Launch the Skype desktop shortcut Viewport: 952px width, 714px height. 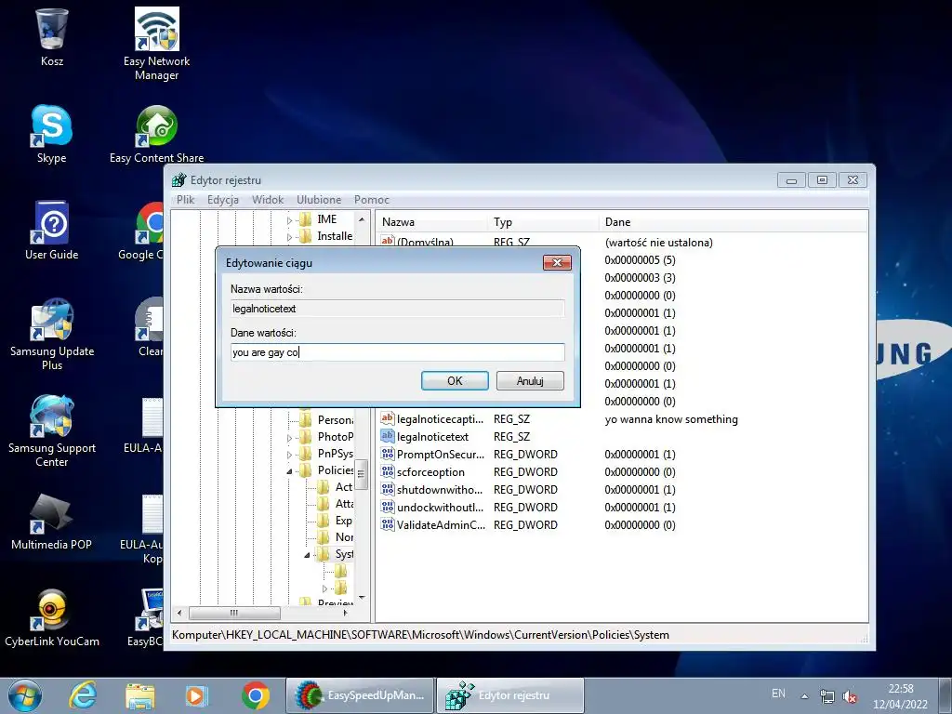pyautogui.click(x=52, y=134)
